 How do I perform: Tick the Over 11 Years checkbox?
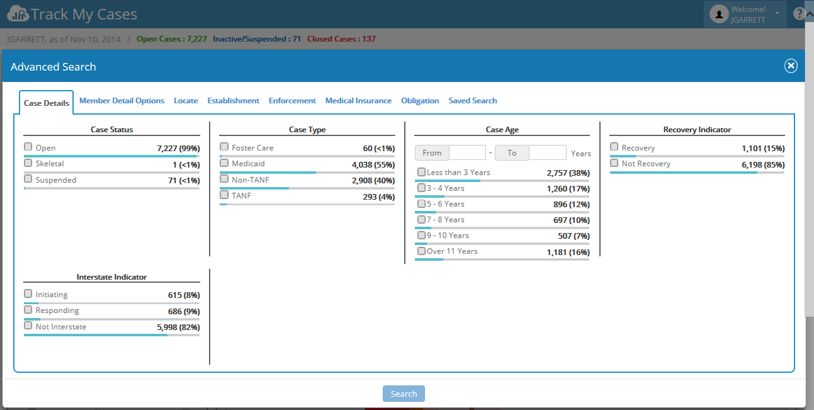(x=422, y=250)
